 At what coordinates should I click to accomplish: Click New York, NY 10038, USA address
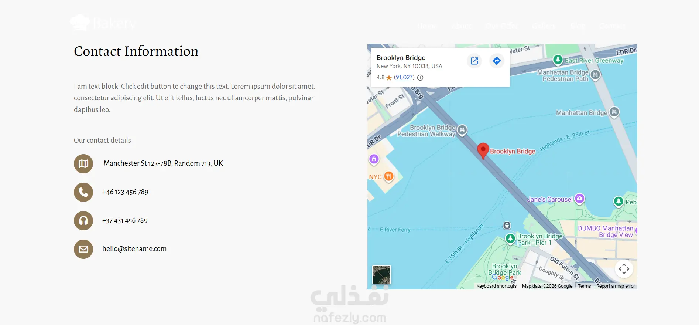409,66
